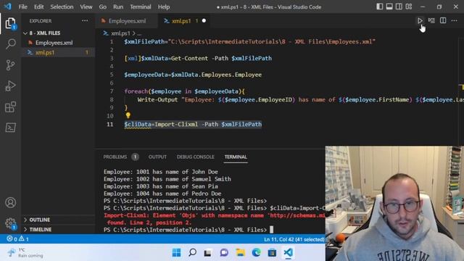Screen dimensions: 464x261
Task: Open Microsoft Edge from the taskbar
Action: tap(256, 252)
